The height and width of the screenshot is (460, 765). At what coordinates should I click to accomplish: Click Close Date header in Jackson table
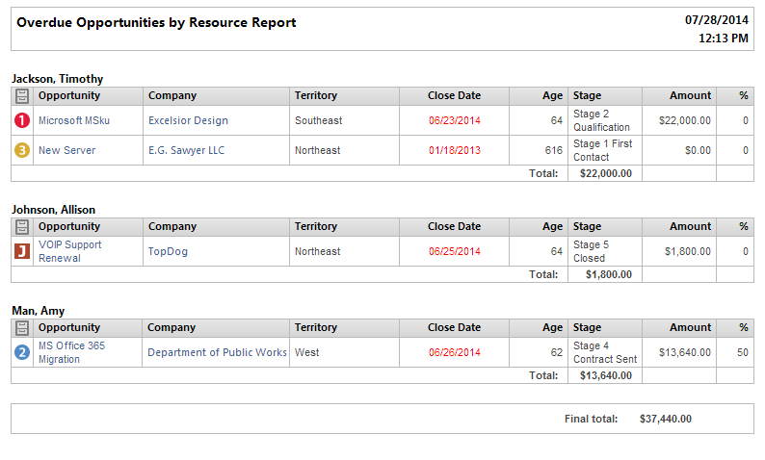454,95
